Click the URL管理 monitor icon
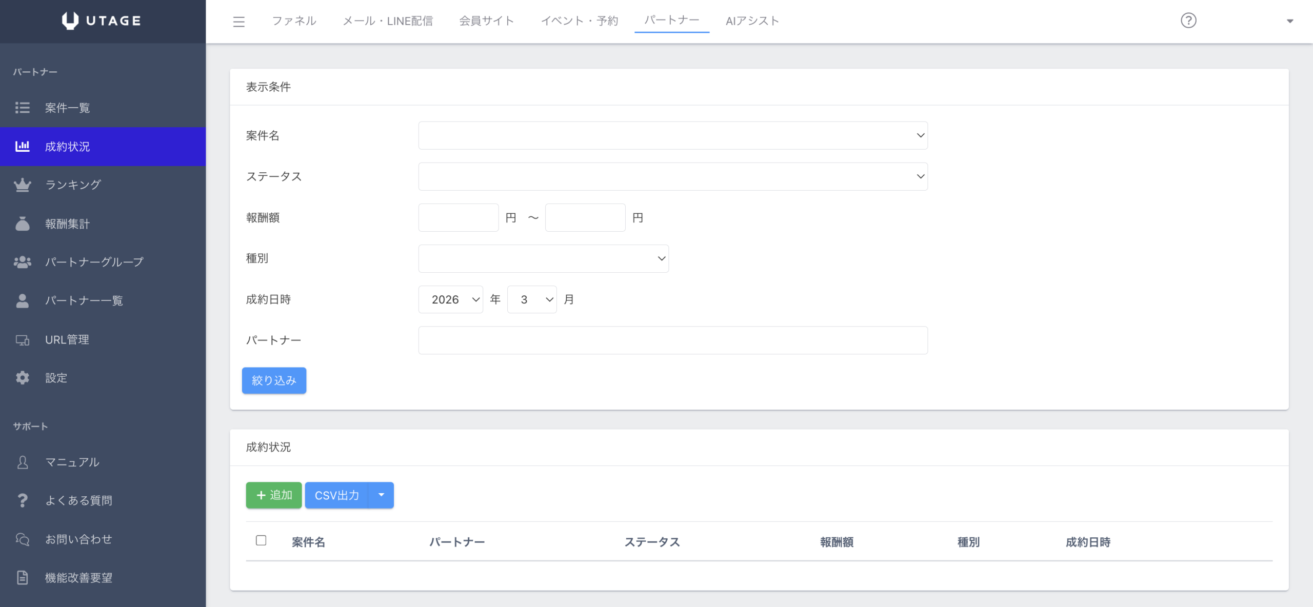 click(23, 340)
